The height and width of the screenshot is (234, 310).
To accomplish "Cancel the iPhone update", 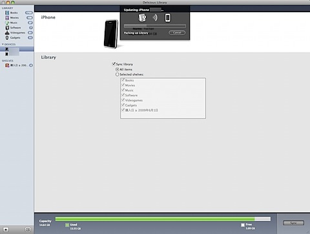I will coord(177,32).
